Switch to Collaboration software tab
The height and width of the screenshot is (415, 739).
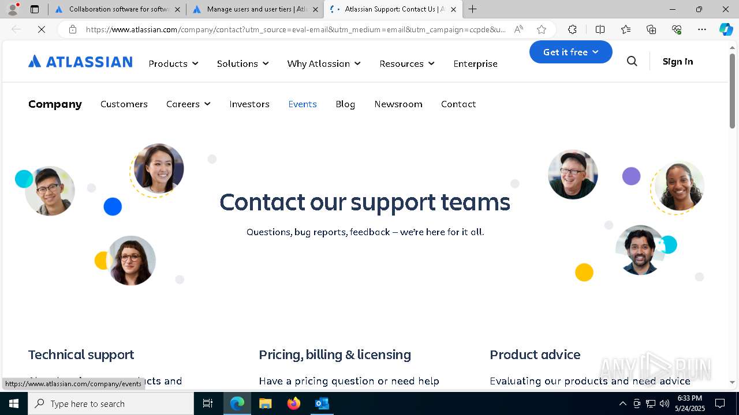(117, 9)
